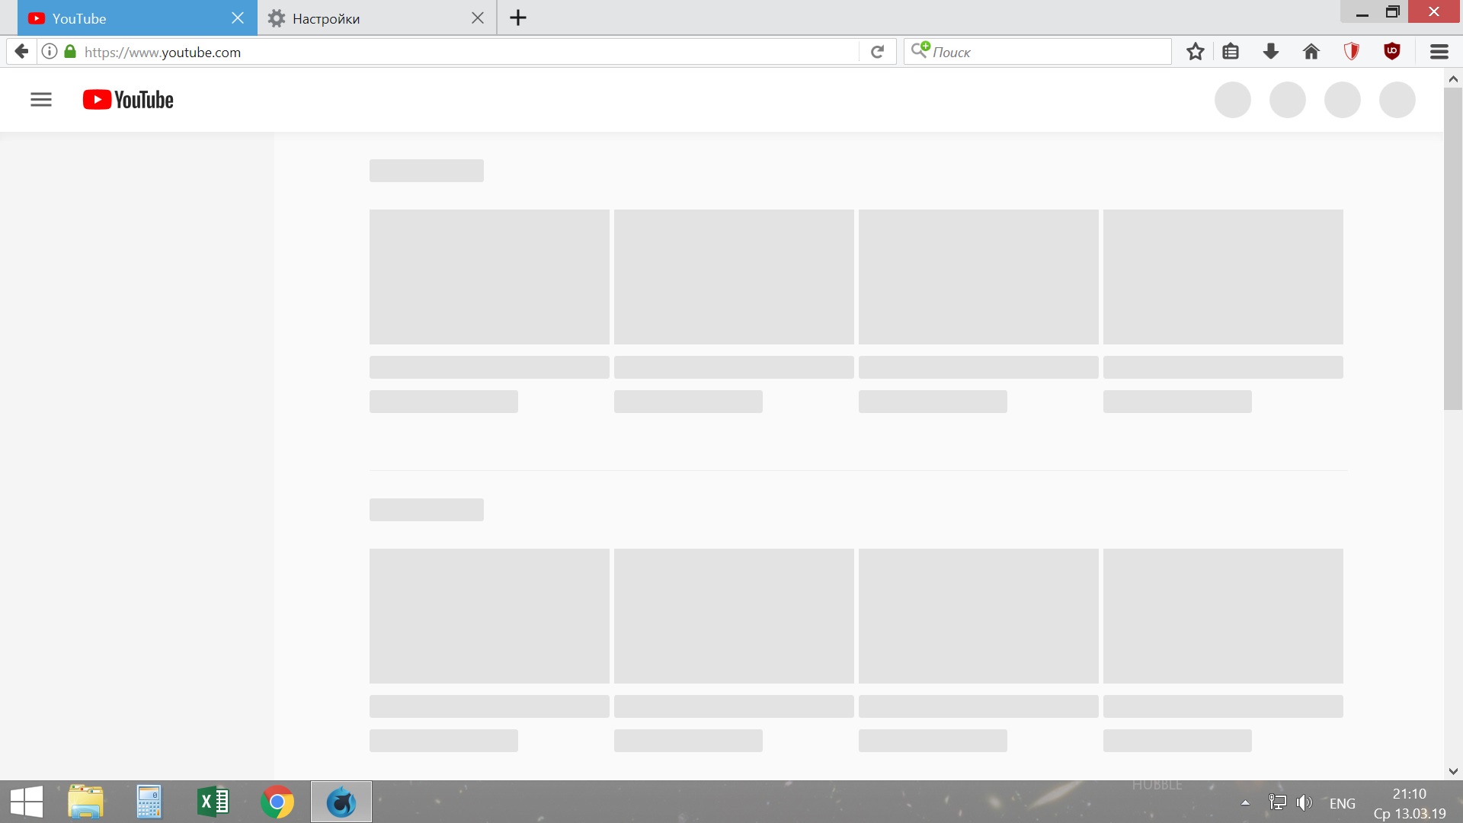This screenshot has width=1463, height=823.
Task: Click the bookmark this page icon
Action: 1196,51
